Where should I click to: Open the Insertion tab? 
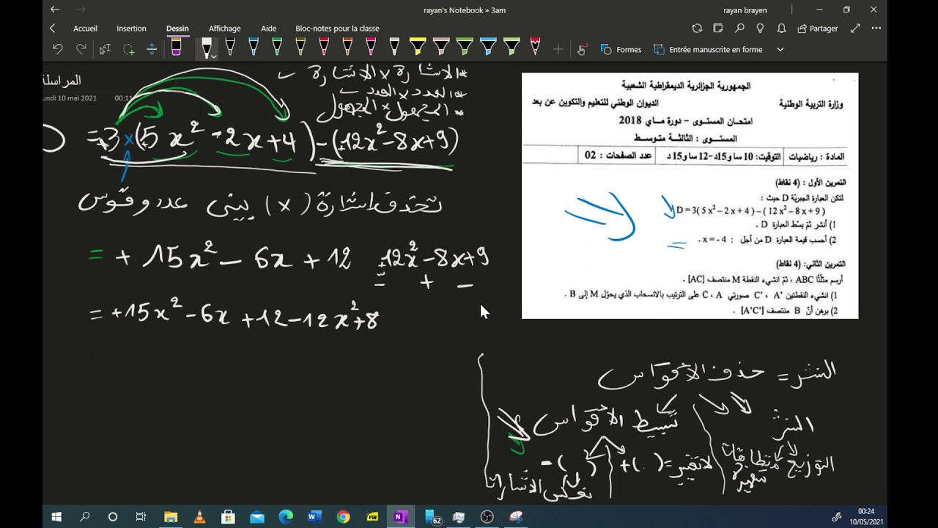[131, 29]
